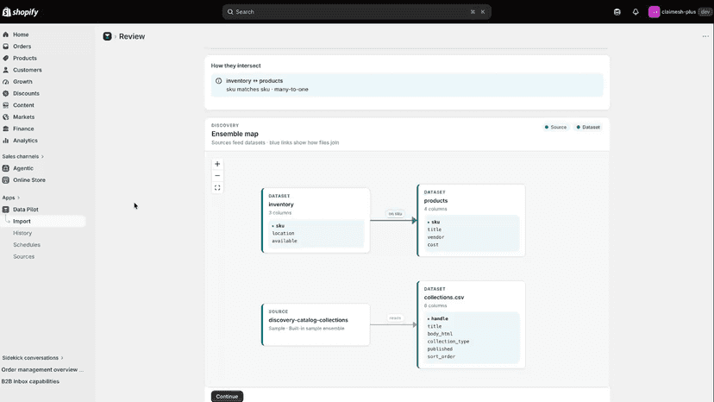Click the Data Pilot app icon in sidebar
The height and width of the screenshot is (402, 714).
pos(5,210)
